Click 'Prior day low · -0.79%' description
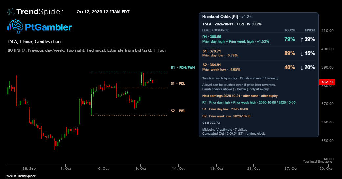The height and width of the screenshot is (179, 342). click(x=220, y=56)
